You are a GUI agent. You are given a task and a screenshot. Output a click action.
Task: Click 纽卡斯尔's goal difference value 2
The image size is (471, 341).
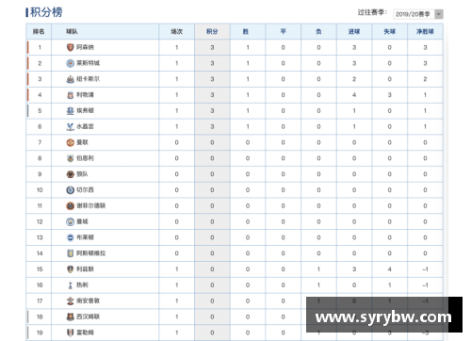[425, 79]
